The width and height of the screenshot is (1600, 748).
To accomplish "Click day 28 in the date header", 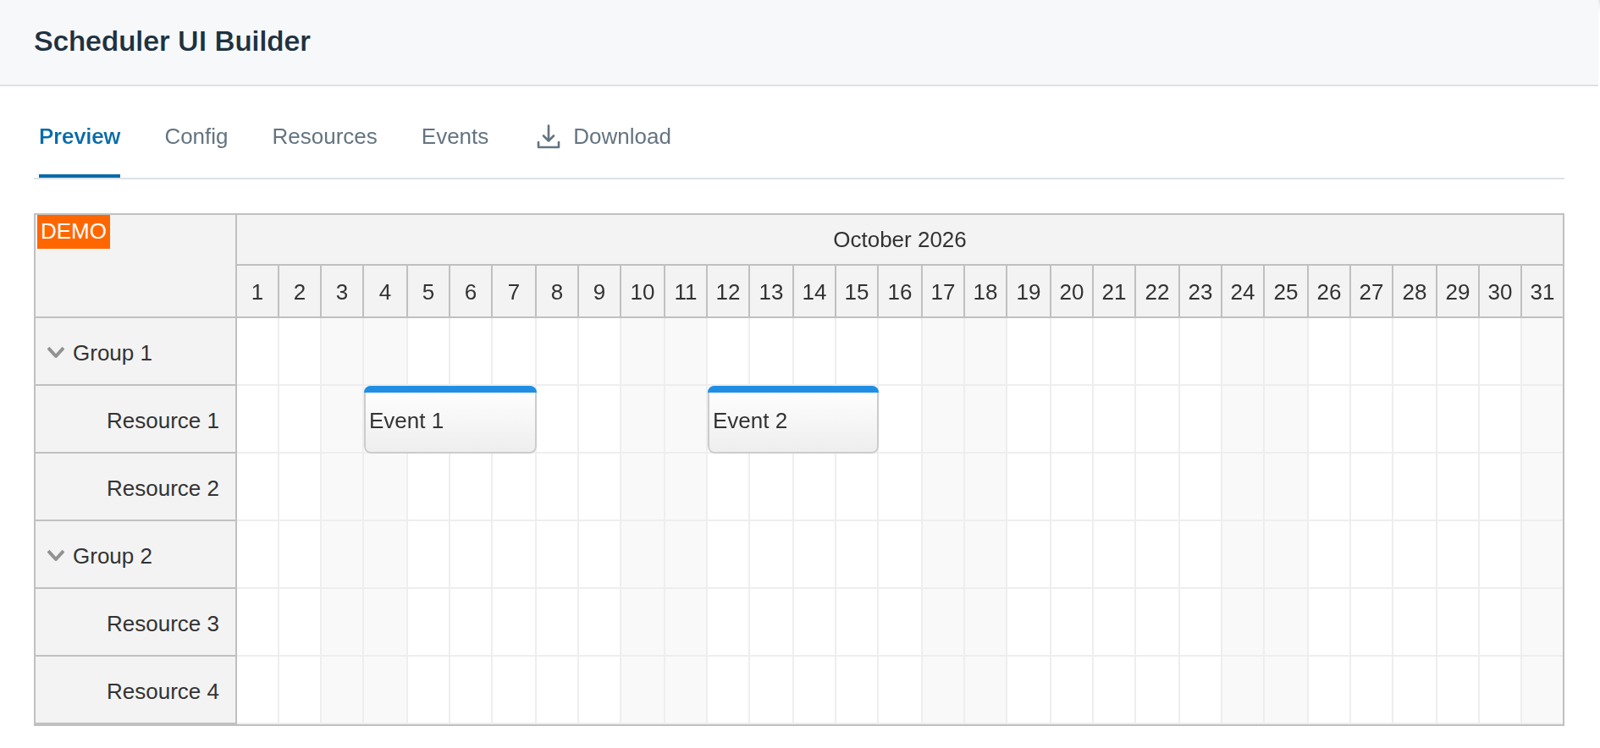I will click(1415, 292).
